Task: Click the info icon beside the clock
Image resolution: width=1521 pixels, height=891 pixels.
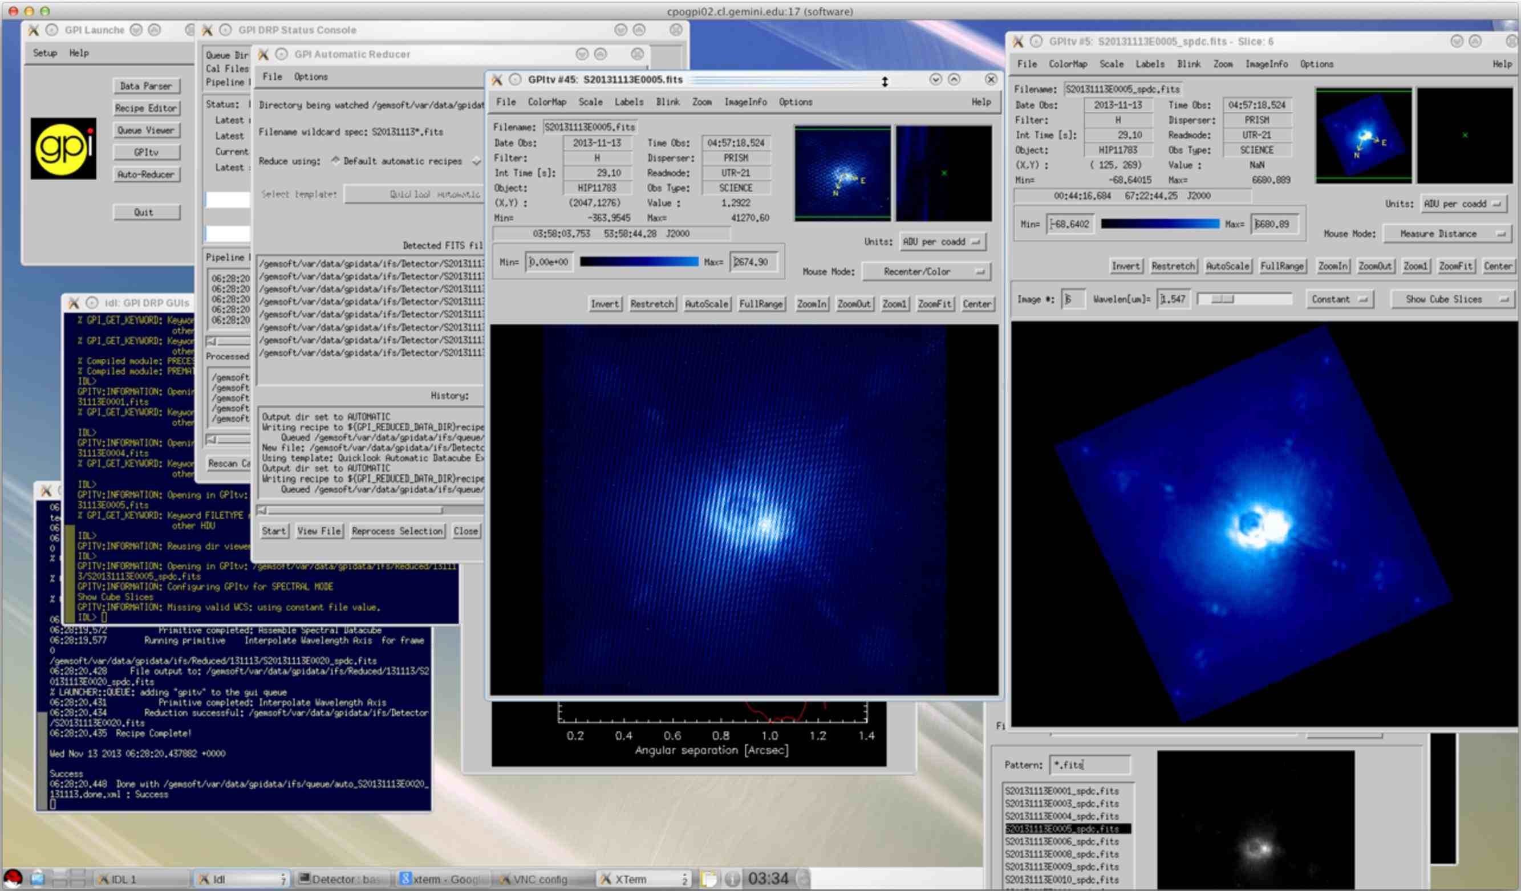Action: point(732,879)
